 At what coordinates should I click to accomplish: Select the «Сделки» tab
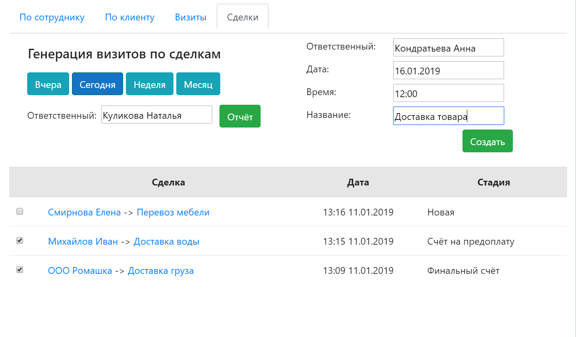(x=243, y=17)
